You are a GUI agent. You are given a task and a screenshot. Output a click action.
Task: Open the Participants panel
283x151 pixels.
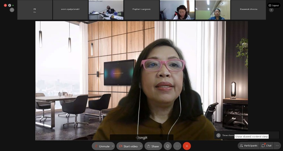(248, 146)
